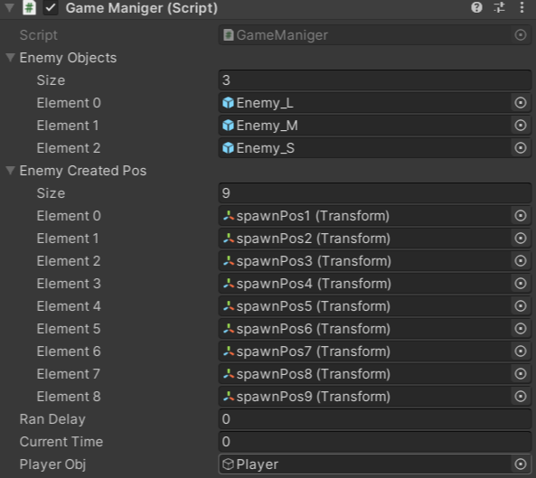The image size is (536, 478).
Task: Select the Enemy_M prefab cube icon
Action: (x=228, y=126)
